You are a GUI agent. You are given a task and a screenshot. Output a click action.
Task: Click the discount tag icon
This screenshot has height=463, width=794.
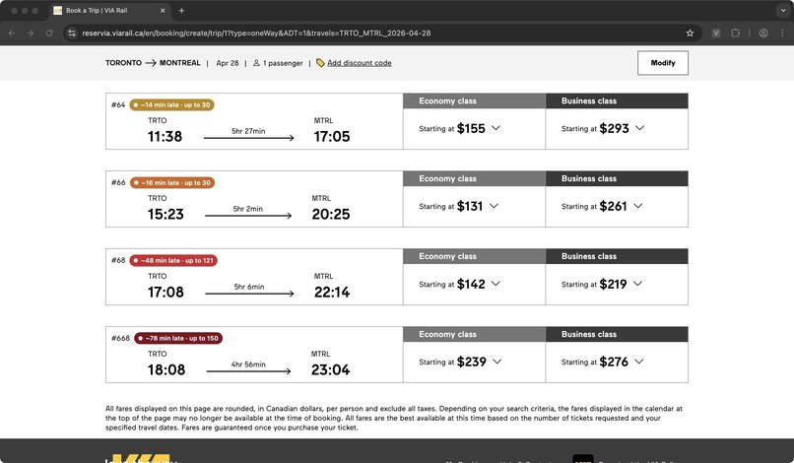click(x=320, y=63)
